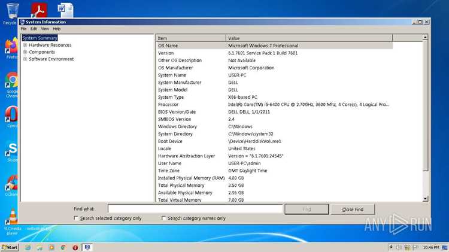Select the SMBIOS Version row
The height and width of the screenshot is (252, 449).
274,119
